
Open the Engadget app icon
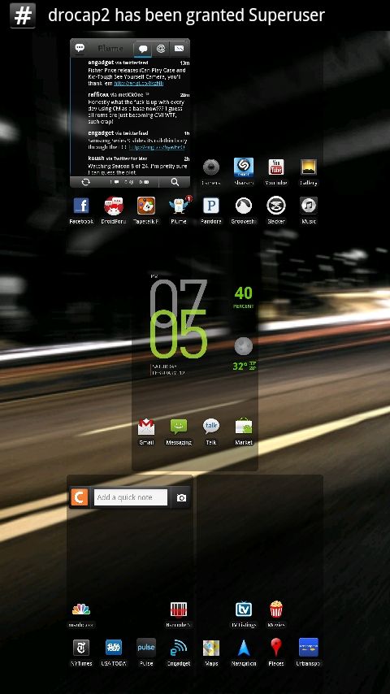coord(179,648)
